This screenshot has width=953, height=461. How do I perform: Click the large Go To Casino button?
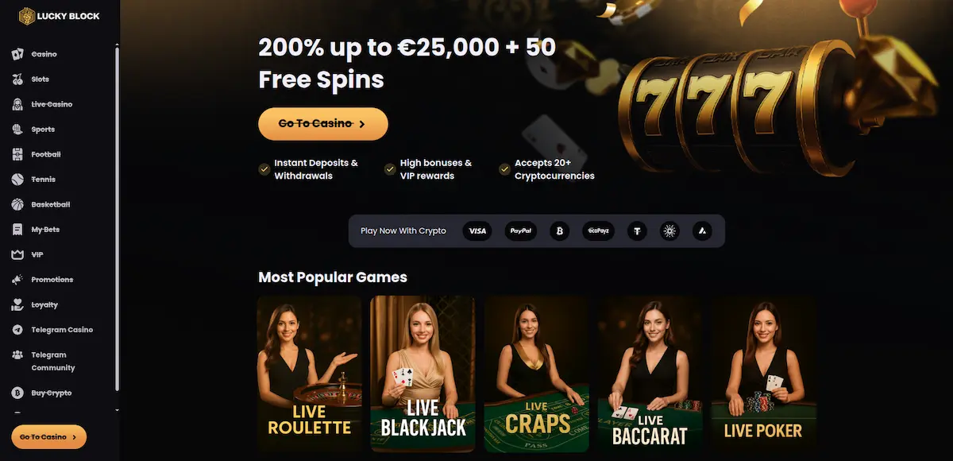coord(323,124)
